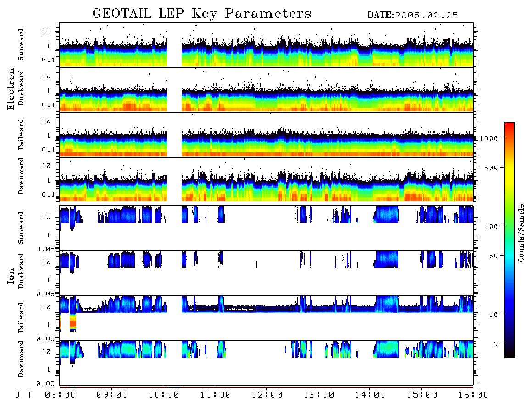Click the colorbar tick label 5
The height and width of the screenshot is (403, 524).
pyautogui.click(x=496, y=344)
